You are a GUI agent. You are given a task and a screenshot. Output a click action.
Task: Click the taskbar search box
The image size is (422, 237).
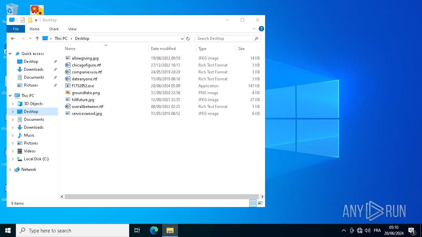(x=73, y=230)
